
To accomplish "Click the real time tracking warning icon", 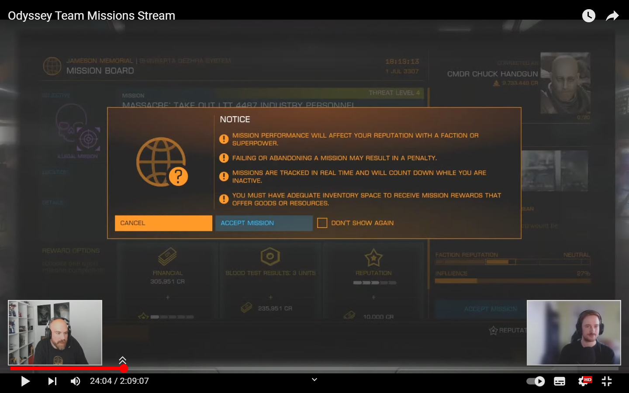I will (x=224, y=176).
